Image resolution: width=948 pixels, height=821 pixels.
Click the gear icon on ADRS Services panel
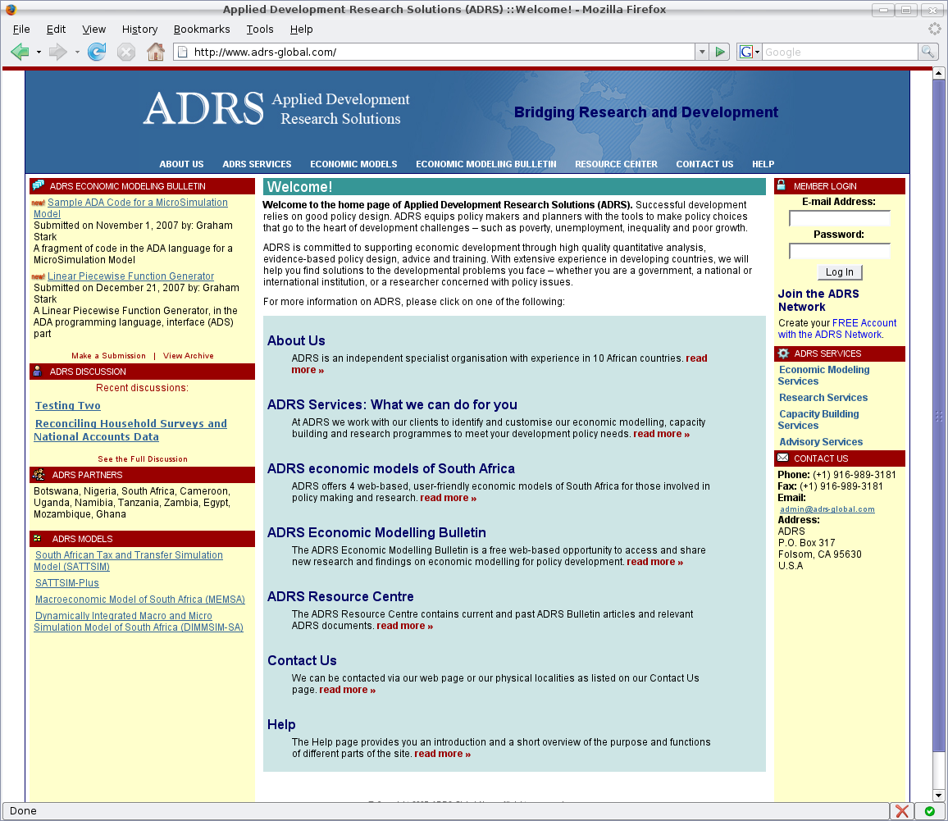pos(782,353)
